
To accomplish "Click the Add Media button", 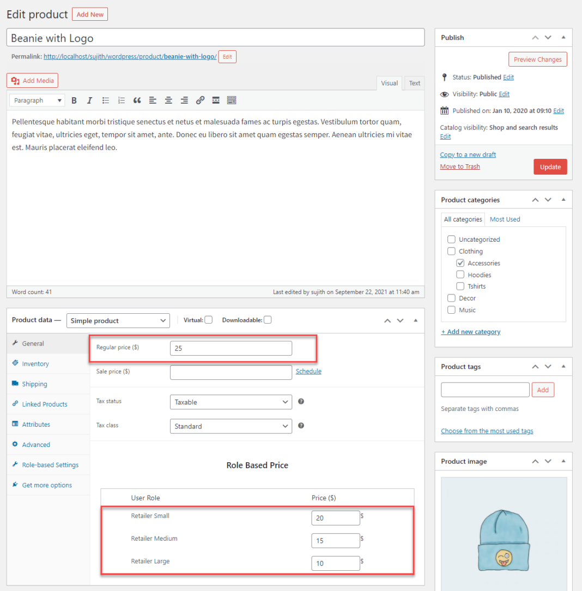I will point(32,81).
